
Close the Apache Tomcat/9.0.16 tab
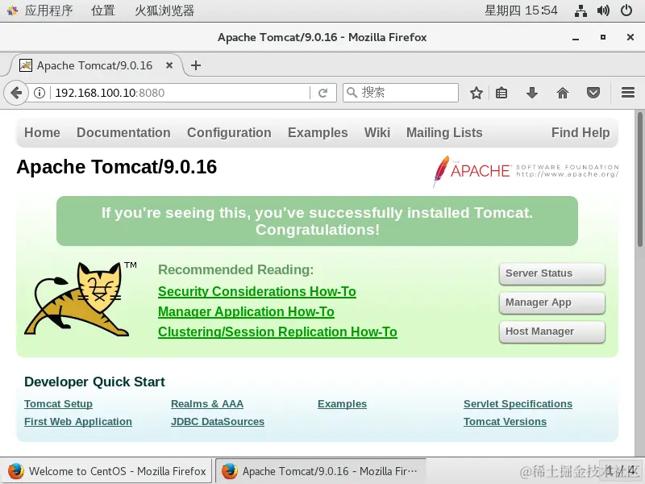pyautogui.click(x=169, y=65)
